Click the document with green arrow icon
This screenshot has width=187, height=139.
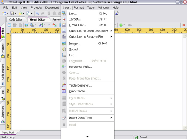[x=28, y=14]
